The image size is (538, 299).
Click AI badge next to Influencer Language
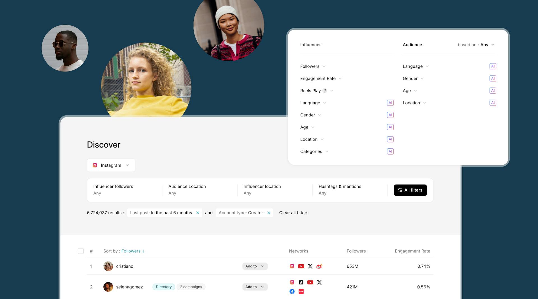390,103
